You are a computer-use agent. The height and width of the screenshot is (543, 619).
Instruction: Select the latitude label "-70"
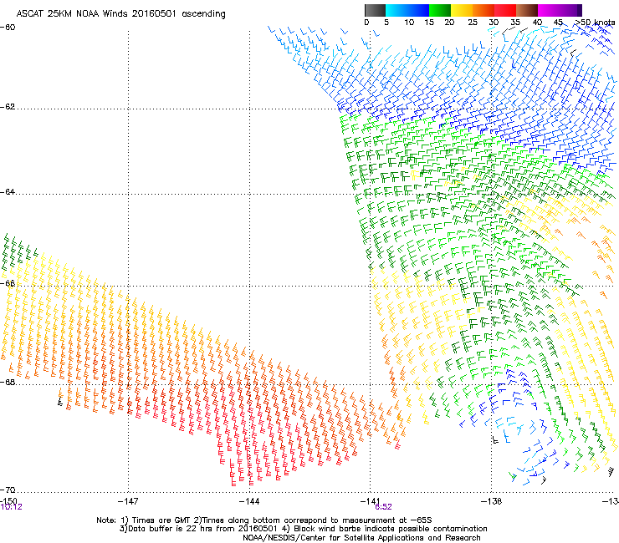click(x=8, y=490)
